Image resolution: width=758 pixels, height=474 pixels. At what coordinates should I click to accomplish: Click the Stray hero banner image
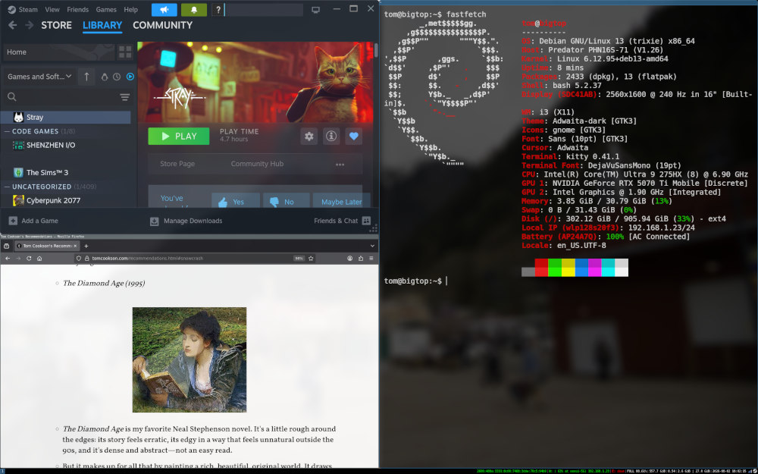pos(255,82)
